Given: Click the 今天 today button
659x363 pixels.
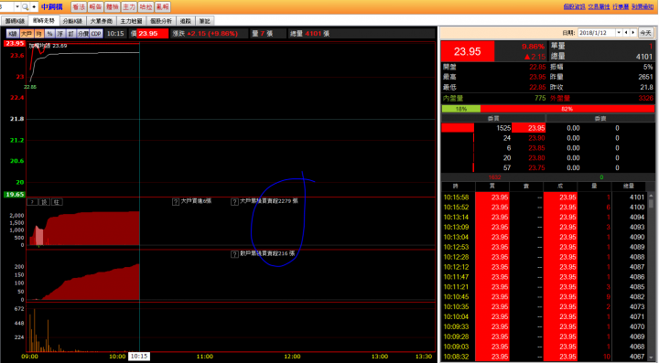Looking at the screenshot, I should [645, 33].
